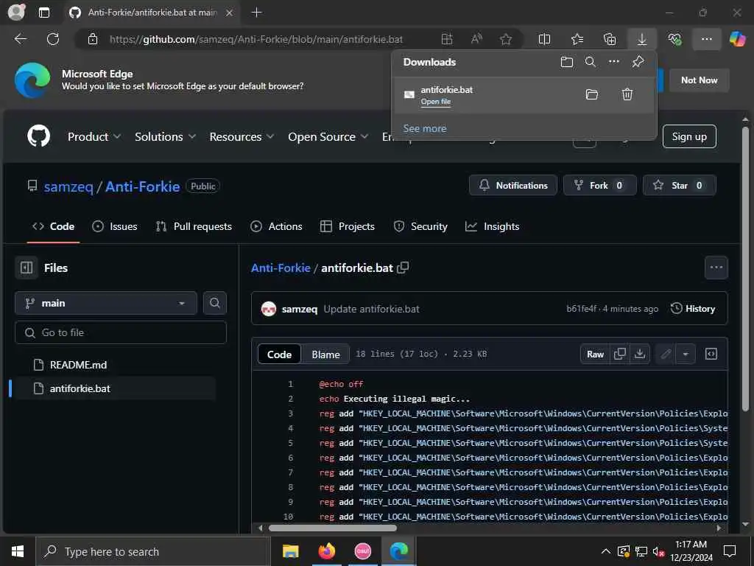Open more options in Downloads panel
The height and width of the screenshot is (566, 754).
pyautogui.click(x=614, y=62)
